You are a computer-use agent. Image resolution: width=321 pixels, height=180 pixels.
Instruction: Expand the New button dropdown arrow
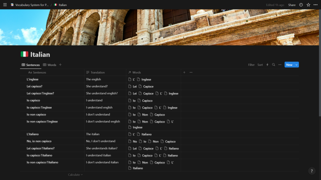click(296, 65)
